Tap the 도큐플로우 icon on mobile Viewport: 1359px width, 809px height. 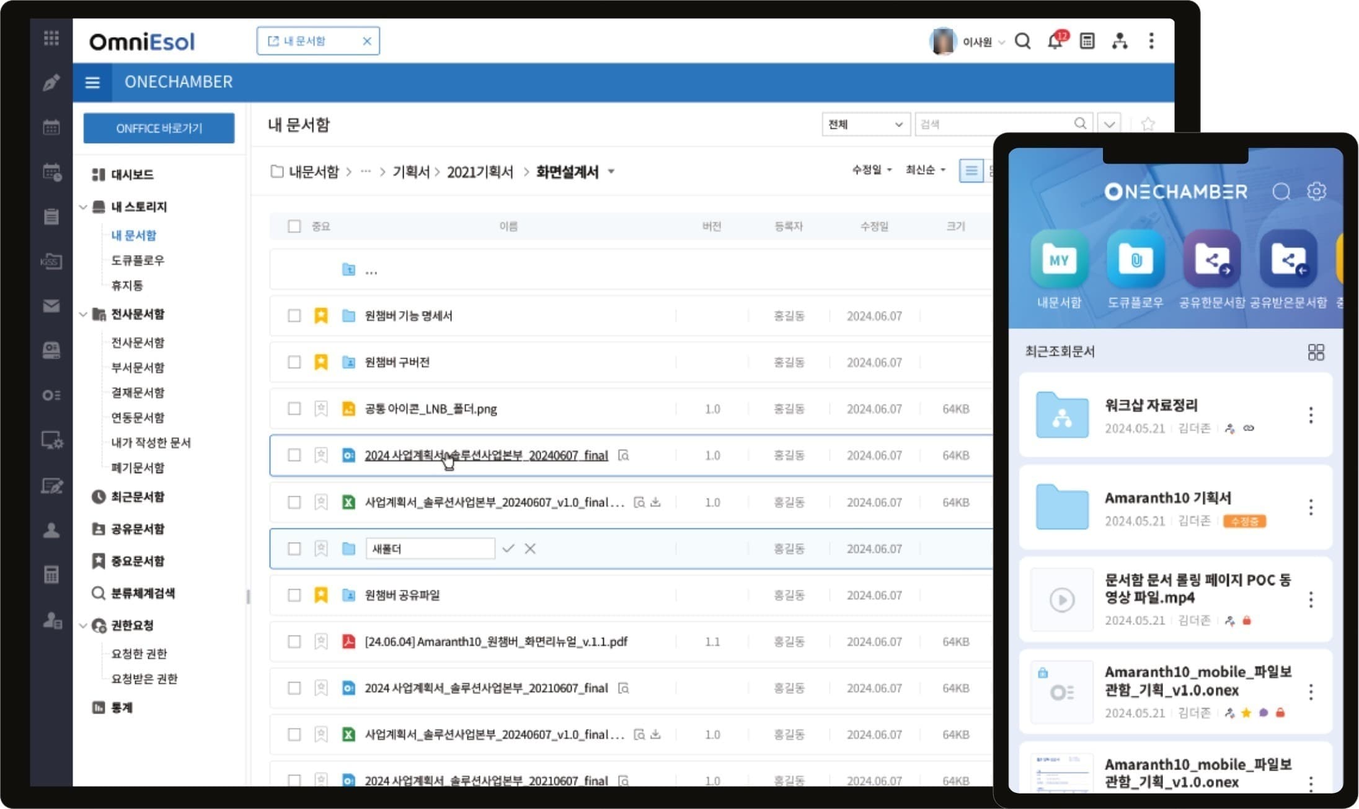(1135, 259)
